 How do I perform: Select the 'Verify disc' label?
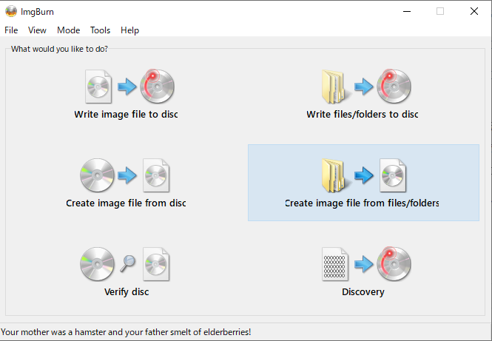pyautogui.click(x=127, y=291)
